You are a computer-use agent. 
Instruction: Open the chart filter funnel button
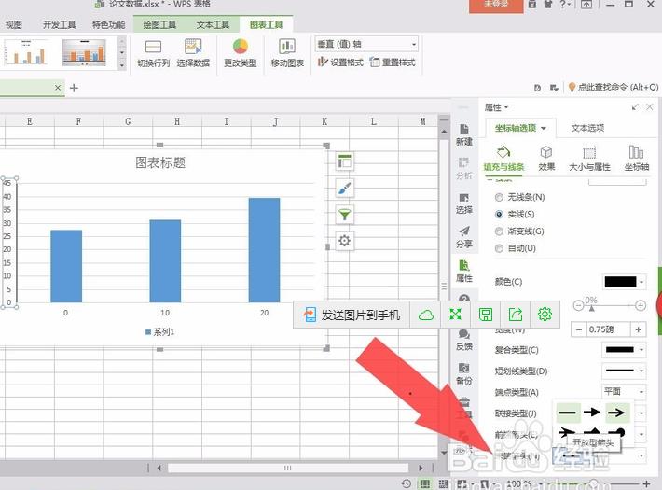[344, 215]
